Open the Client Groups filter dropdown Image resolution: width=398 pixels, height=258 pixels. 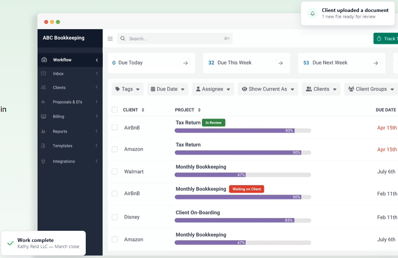371,89
